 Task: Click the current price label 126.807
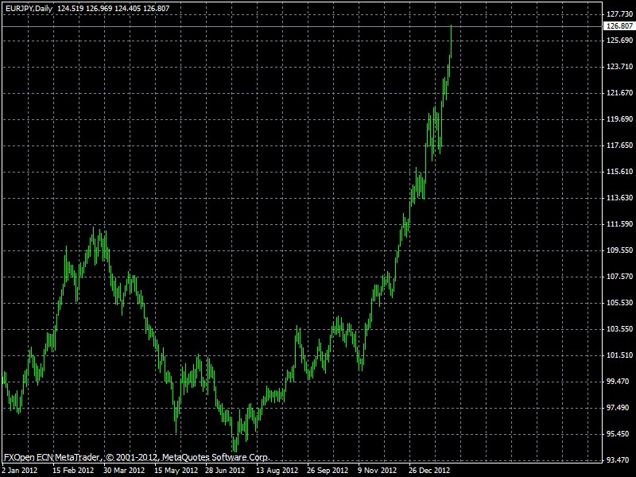click(619, 26)
